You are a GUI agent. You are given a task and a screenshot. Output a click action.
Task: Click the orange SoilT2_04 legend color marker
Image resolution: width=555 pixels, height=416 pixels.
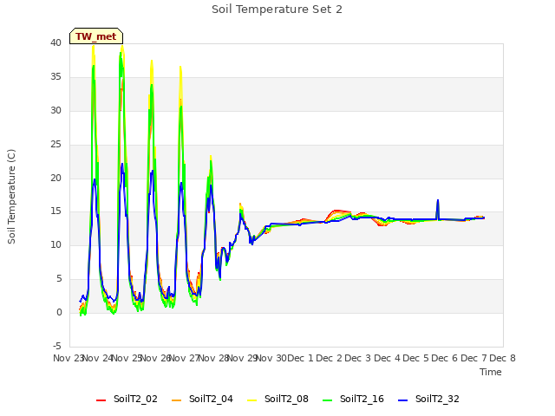click(x=176, y=400)
